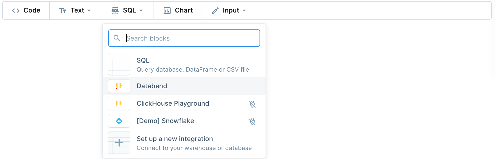Click the SQL block toolbar icon
This screenshot has height=159, width=495.
pyautogui.click(x=115, y=11)
